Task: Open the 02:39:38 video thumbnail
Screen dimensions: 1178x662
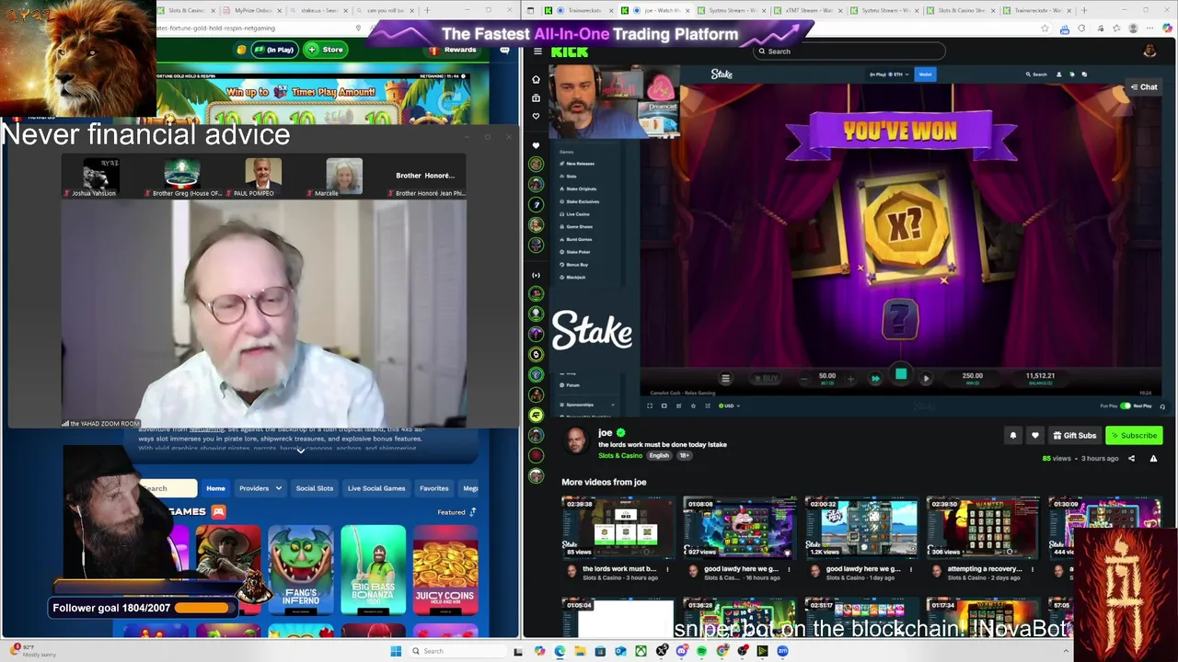Action: (x=618, y=528)
